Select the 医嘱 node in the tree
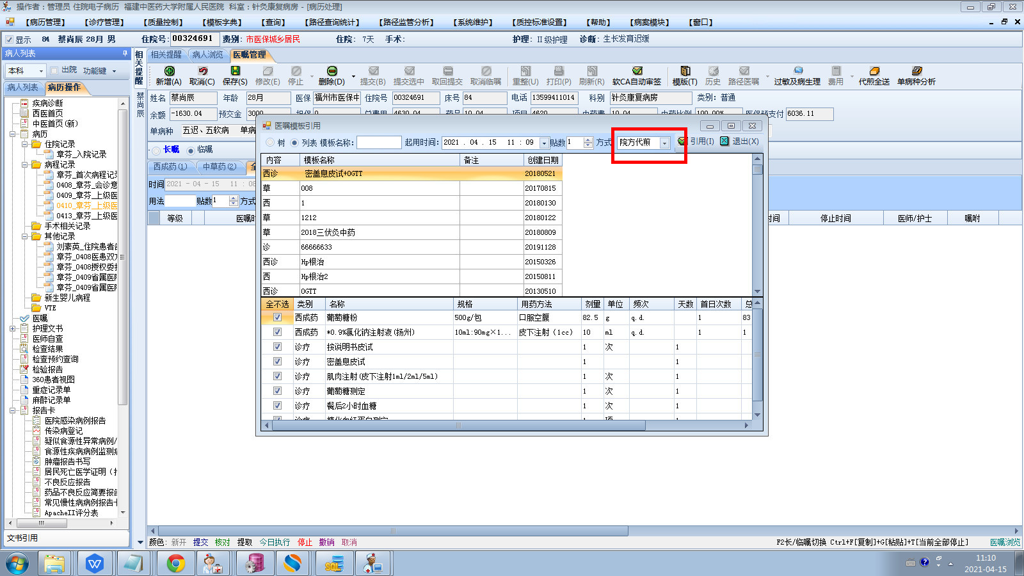 40,318
